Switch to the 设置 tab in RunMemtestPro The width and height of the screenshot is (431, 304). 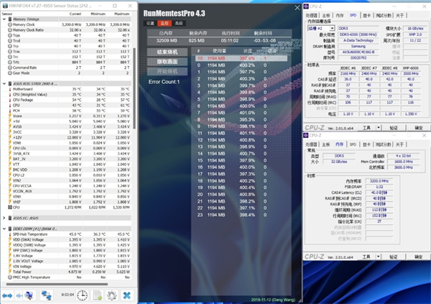pyautogui.click(x=151, y=23)
